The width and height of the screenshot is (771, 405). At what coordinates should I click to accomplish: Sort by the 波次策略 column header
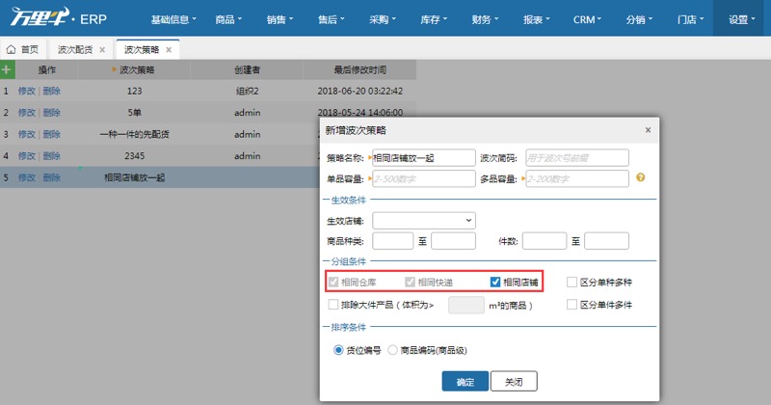pos(134,69)
